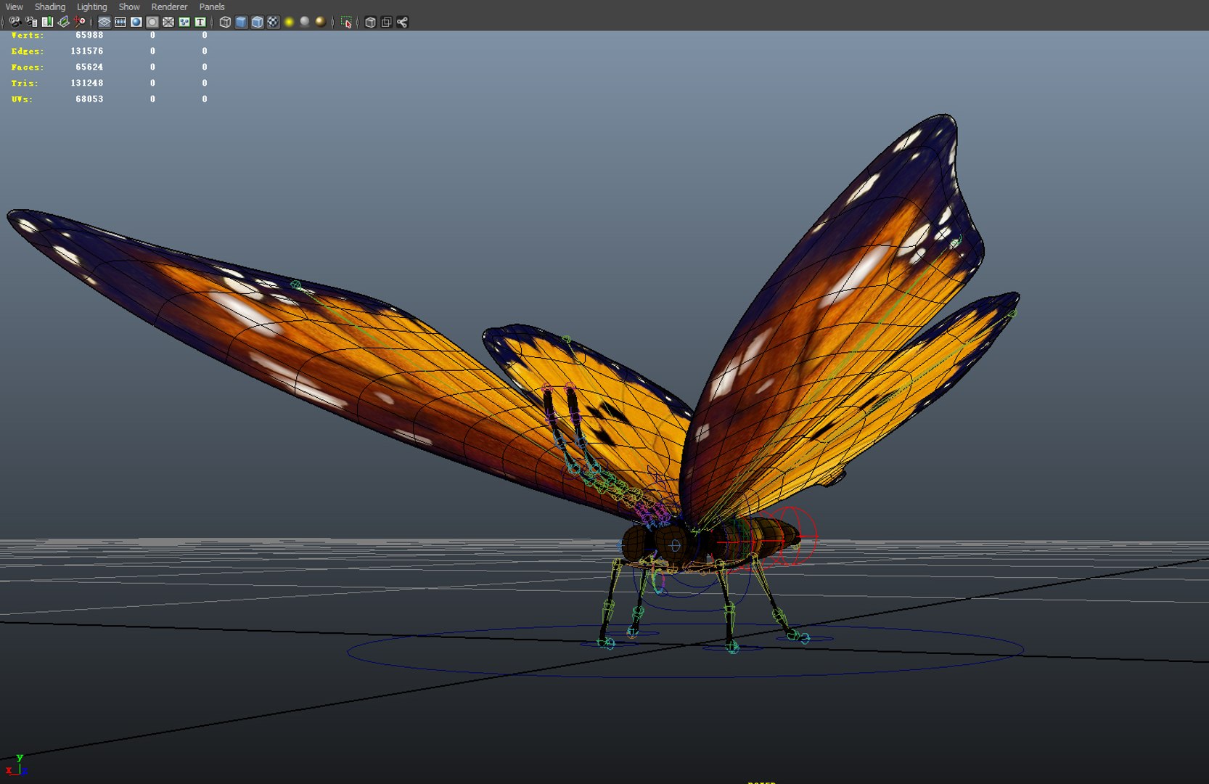The height and width of the screenshot is (784, 1209).
Task: Toggle the viewport Grid display
Action: pos(104,22)
